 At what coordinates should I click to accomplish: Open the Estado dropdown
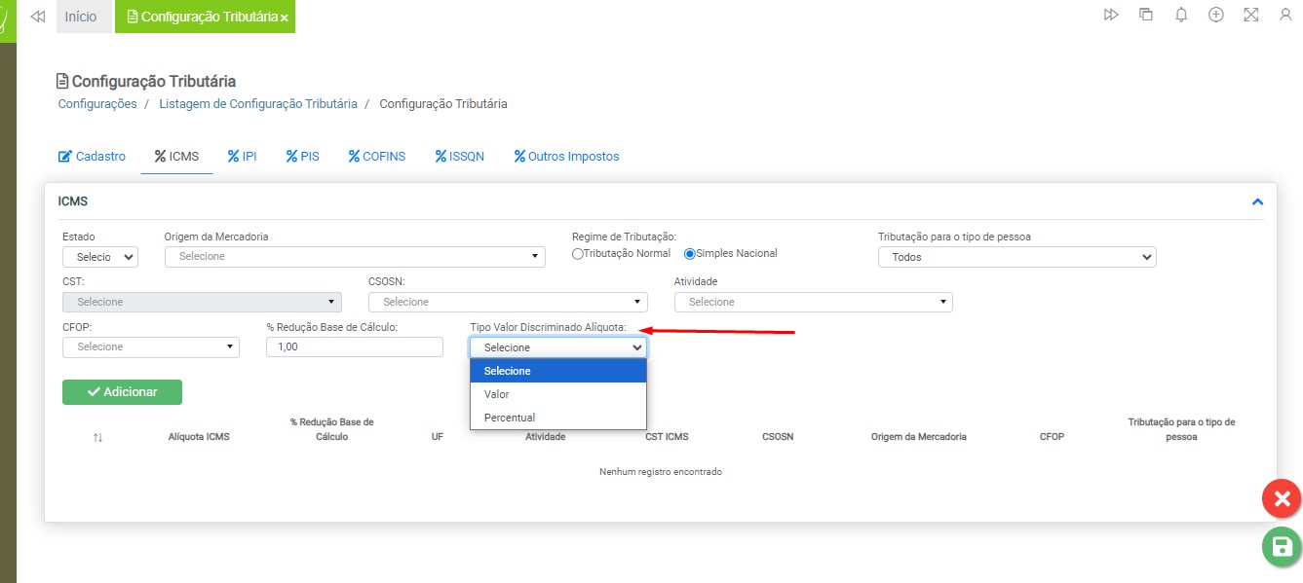[100, 257]
